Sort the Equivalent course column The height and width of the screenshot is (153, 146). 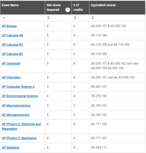[x=93, y=18]
